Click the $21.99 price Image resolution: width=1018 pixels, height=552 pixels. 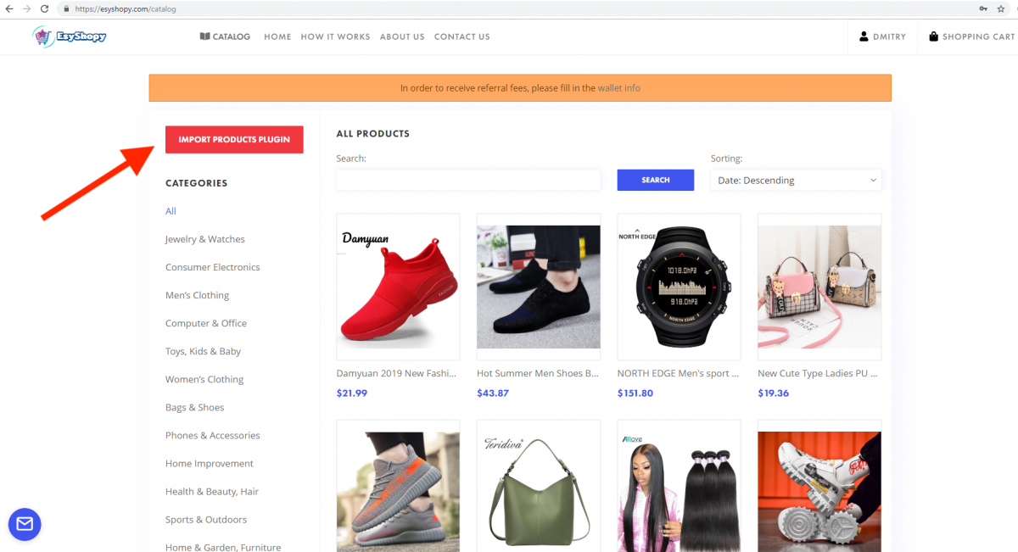[352, 393]
